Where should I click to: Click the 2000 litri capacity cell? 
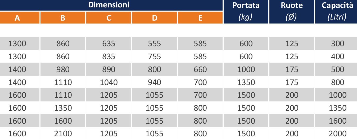[337, 134]
